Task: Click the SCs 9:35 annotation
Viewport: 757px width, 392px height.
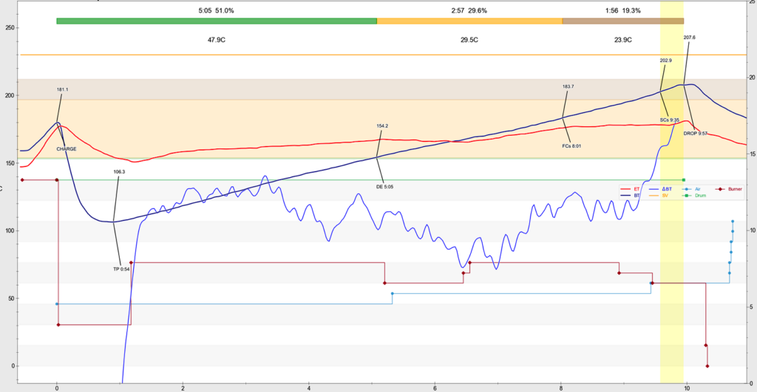Action: coord(670,119)
